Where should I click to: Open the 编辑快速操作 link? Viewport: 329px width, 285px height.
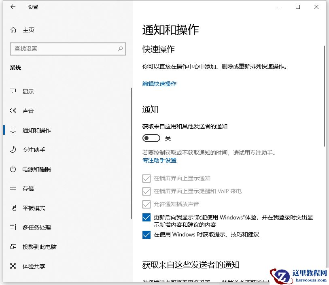click(159, 84)
